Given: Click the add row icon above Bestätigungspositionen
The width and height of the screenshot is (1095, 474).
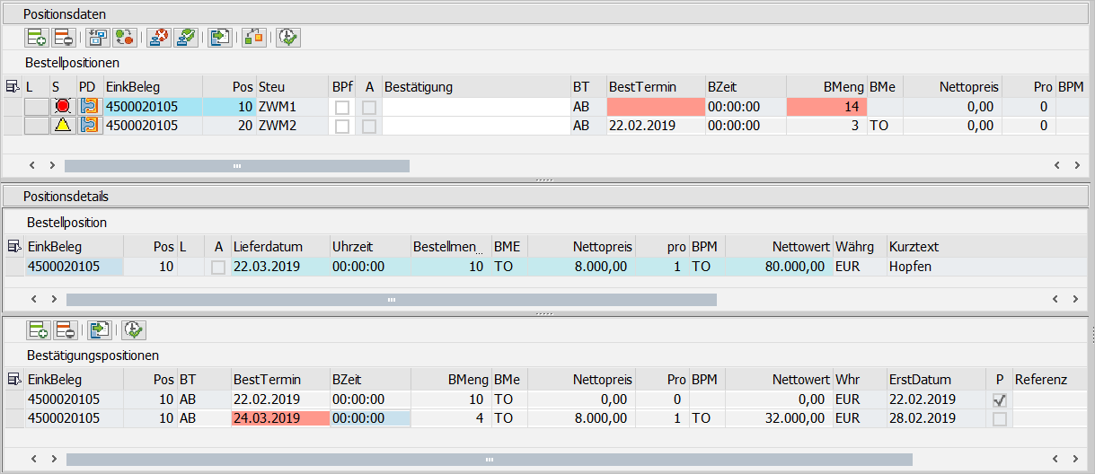Looking at the screenshot, I should 37,329.
